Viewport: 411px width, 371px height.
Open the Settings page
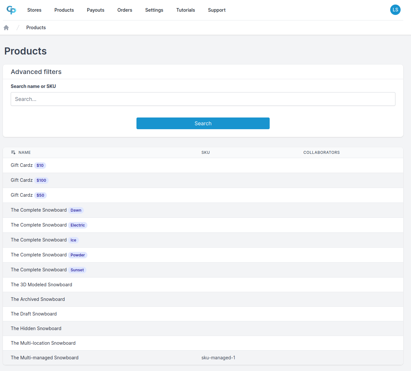(x=154, y=10)
